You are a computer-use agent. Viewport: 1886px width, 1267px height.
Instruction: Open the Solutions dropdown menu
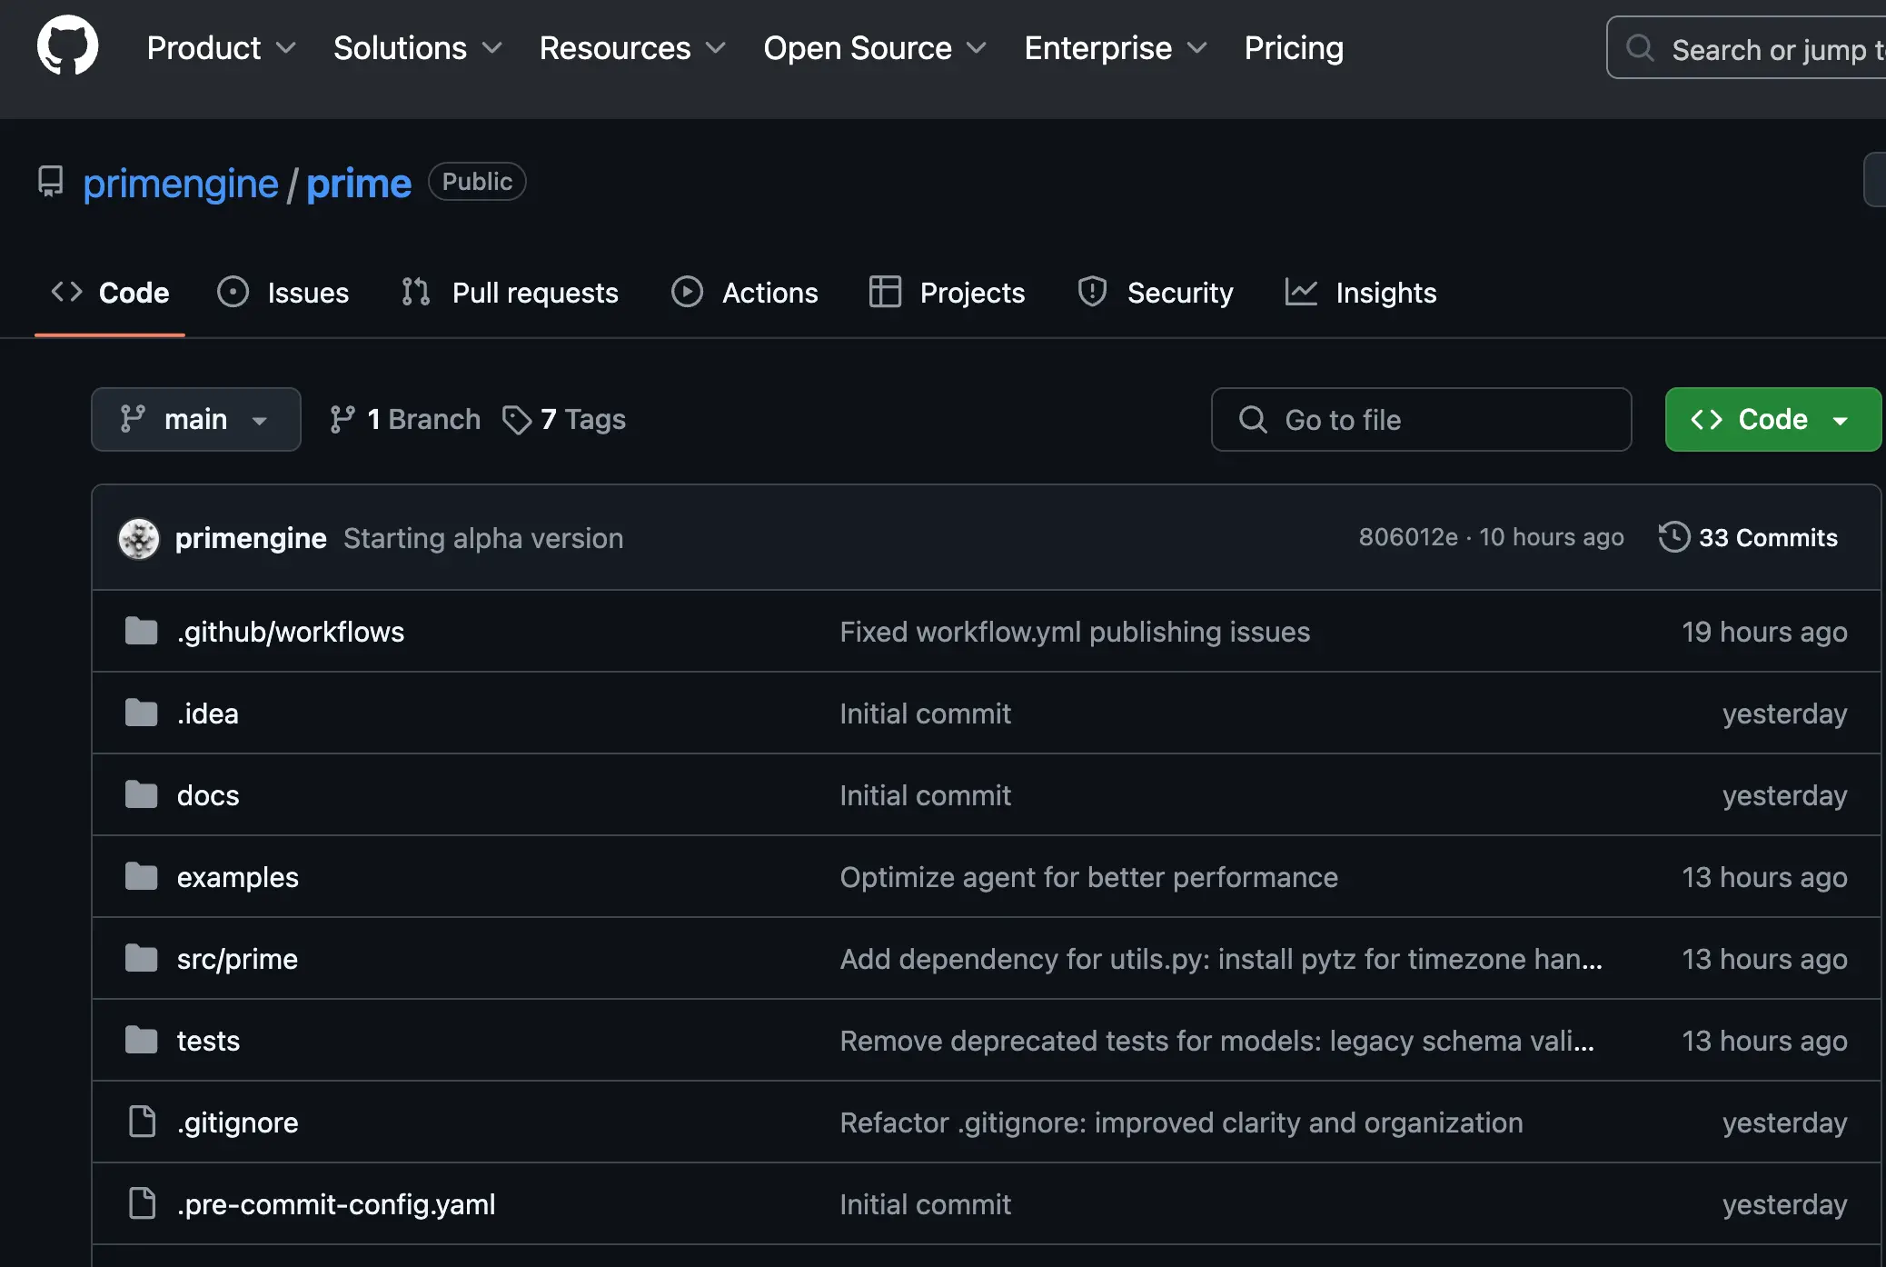(x=417, y=48)
